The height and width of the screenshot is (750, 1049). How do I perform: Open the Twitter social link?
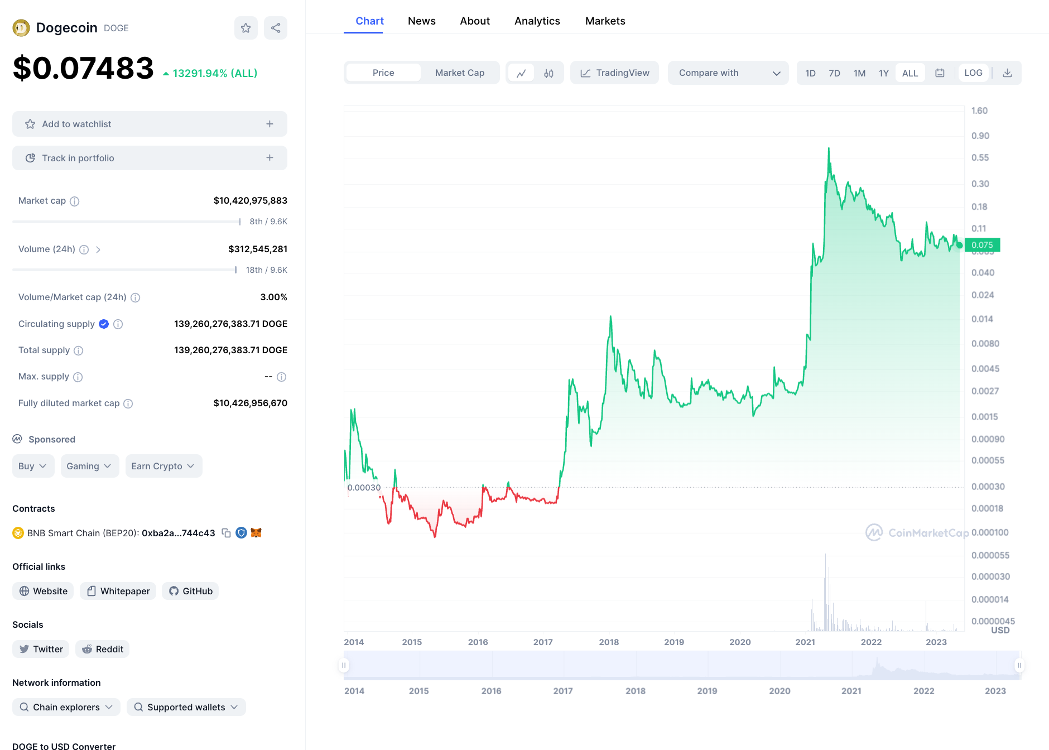pyautogui.click(x=41, y=649)
